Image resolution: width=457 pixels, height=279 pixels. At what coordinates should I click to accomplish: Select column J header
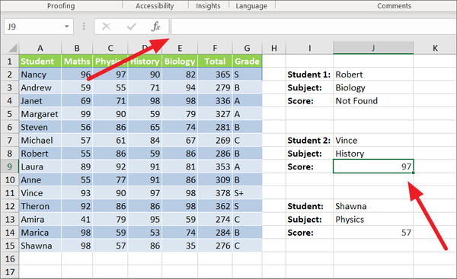pyautogui.click(x=373, y=48)
